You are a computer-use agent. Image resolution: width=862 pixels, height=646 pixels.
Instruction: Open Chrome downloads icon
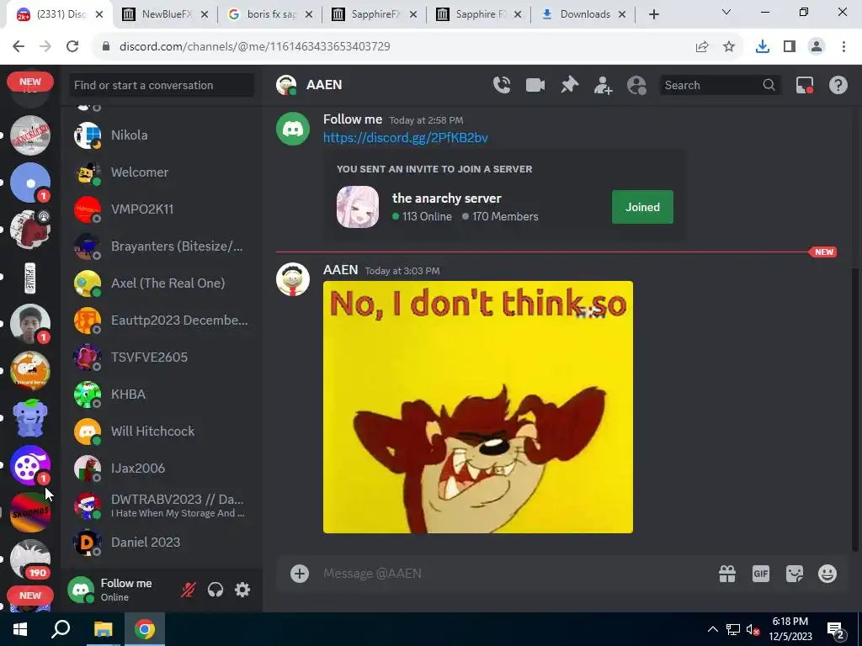click(x=763, y=47)
